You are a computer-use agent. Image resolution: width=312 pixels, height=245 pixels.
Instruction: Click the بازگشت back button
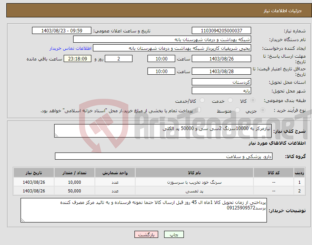pyautogui.click(x=146, y=235)
